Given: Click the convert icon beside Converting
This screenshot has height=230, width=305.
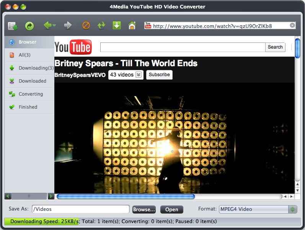Looking at the screenshot, I should [12, 94].
